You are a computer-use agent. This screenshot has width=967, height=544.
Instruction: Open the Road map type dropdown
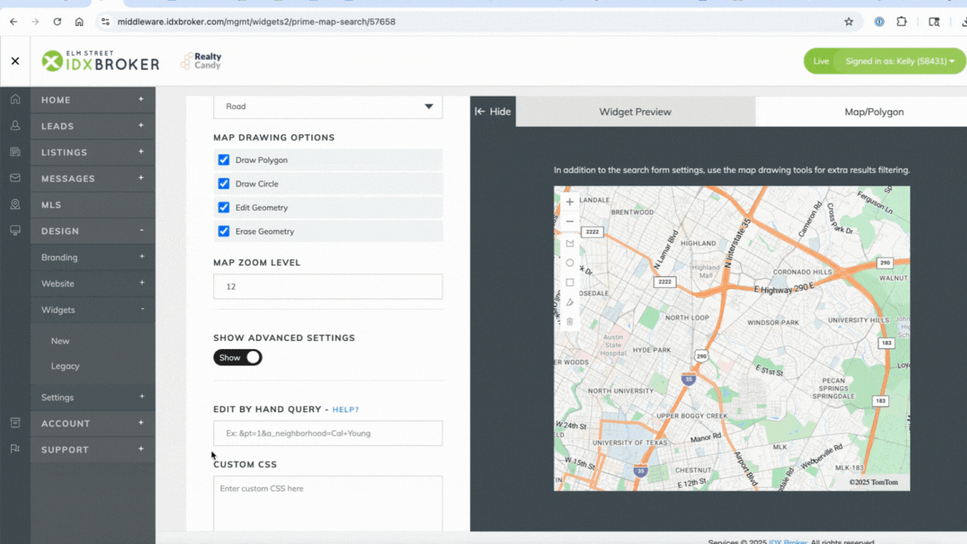pos(328,106)
